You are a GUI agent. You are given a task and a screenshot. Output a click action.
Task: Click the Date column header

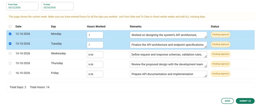pos(18,27)
